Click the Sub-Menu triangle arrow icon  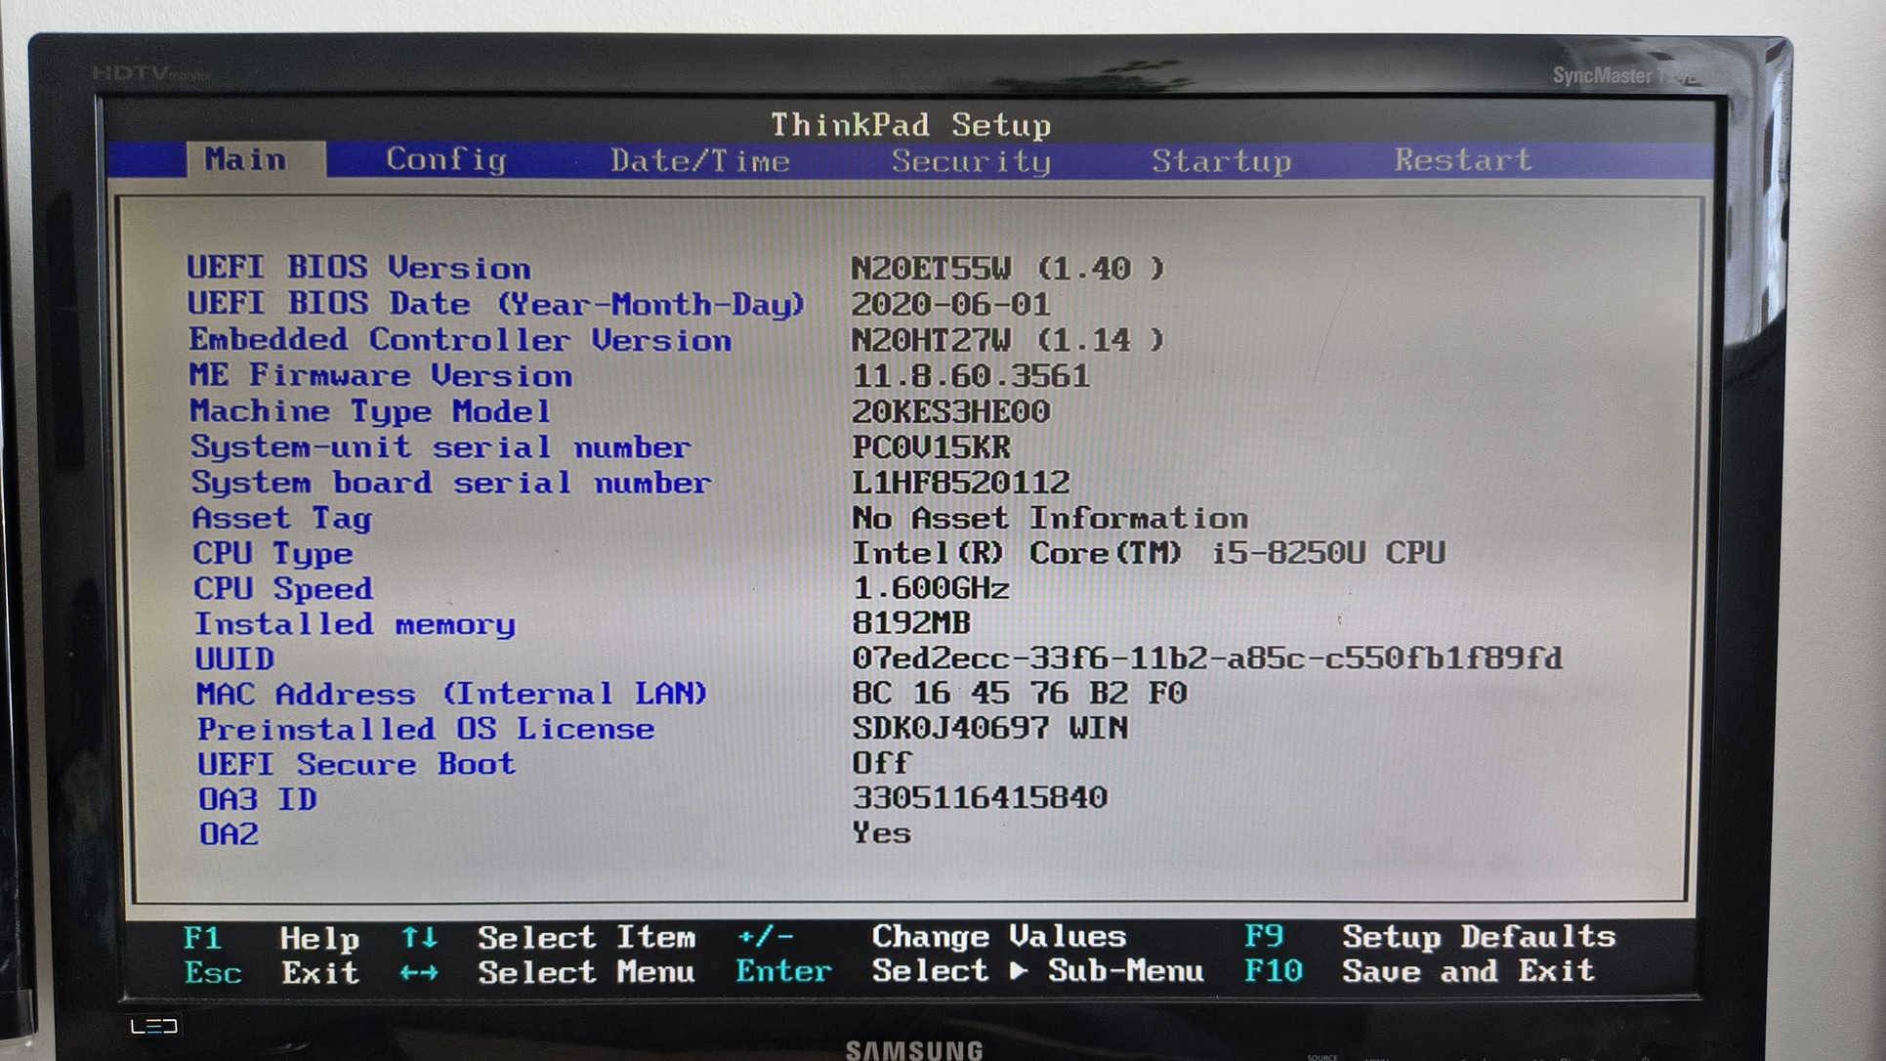(x=1019, y=971)
